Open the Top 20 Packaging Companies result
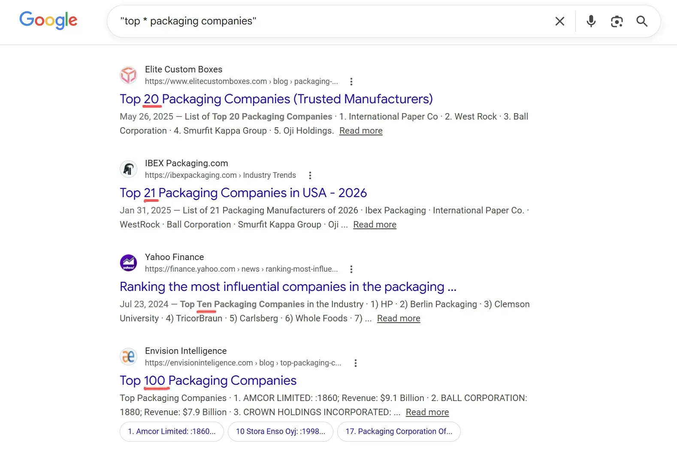 [276, 99]
